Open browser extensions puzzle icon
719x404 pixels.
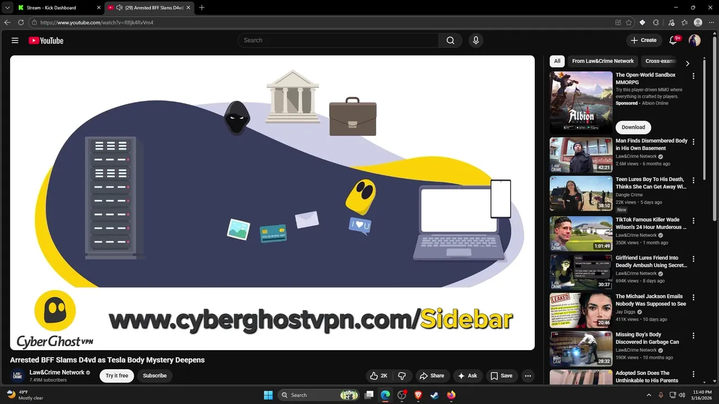[656, 22]
